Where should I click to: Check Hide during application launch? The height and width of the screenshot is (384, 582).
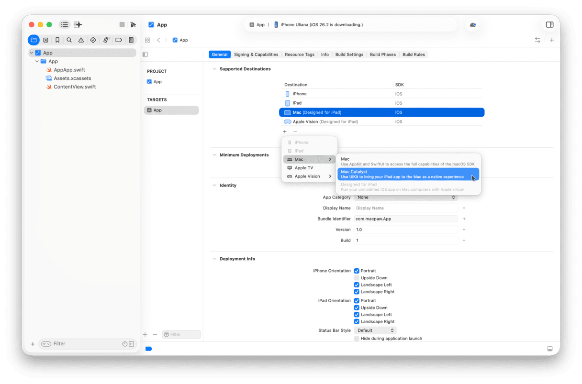pyautogui.click(x=357, y=339)
